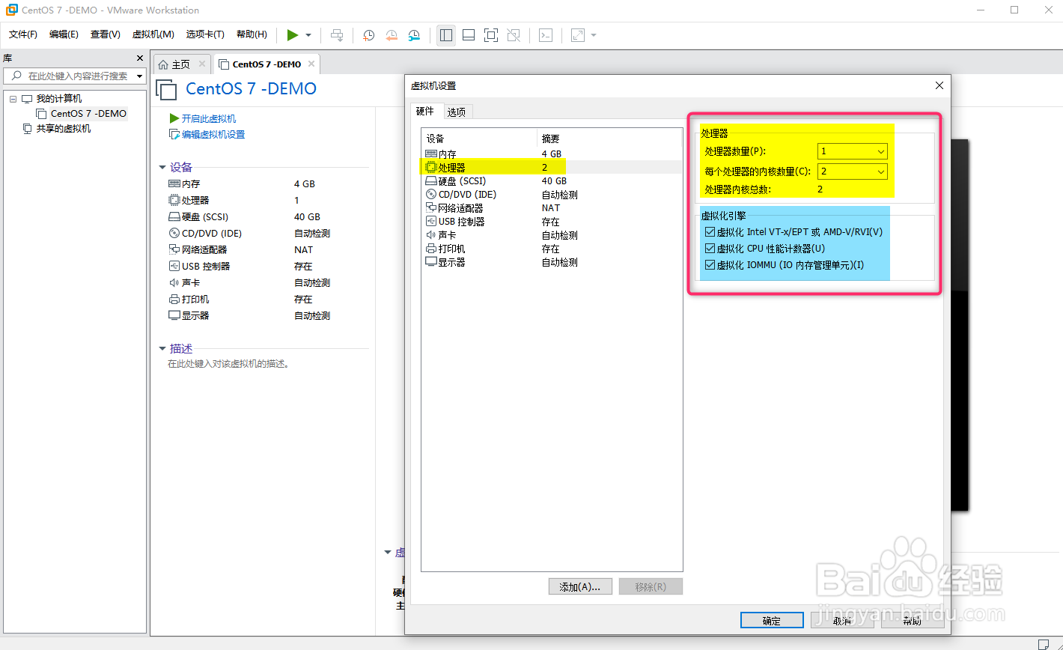
Task: Select 共享的虚拟机 in library tree
Action: click(64, 129)
